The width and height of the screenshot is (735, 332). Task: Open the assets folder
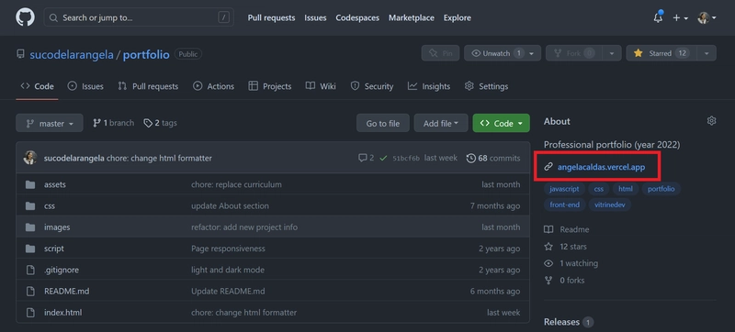(x=55, y=184)
